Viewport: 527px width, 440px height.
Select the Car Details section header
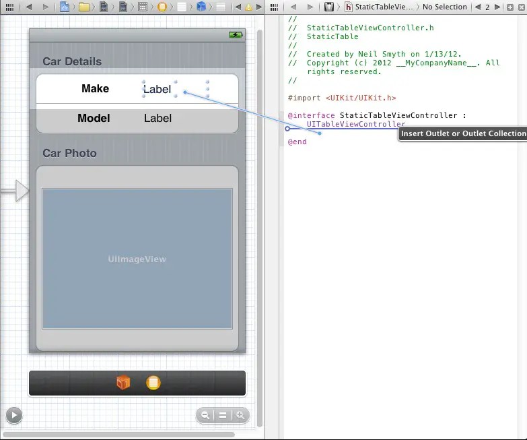pos(72,61)
